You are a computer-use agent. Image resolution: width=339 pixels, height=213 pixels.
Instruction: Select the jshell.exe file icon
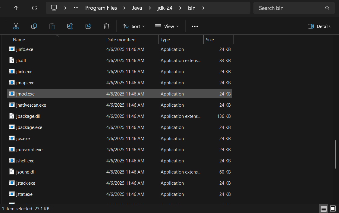click(12, 161)
